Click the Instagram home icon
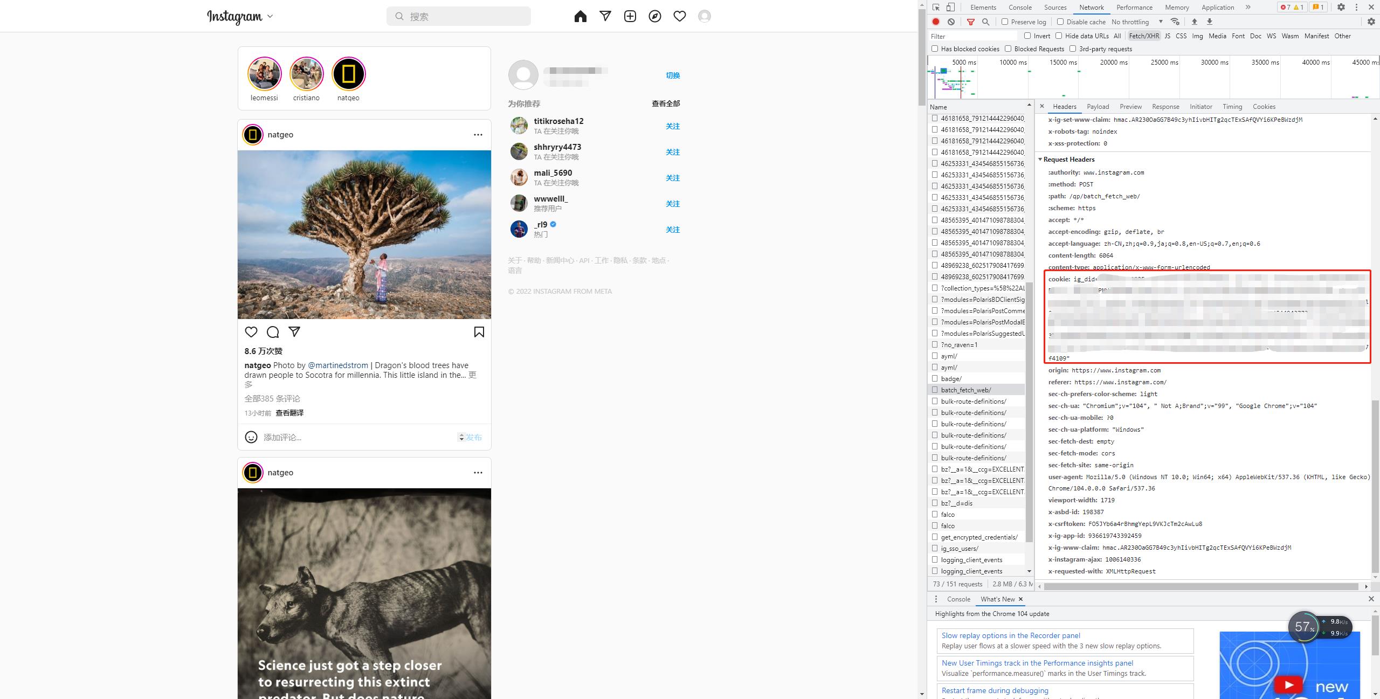 [580, 16]
